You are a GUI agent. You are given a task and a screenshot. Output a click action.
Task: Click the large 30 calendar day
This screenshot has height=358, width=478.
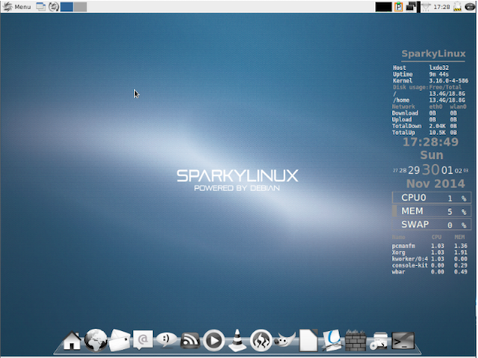coord(430,169)
